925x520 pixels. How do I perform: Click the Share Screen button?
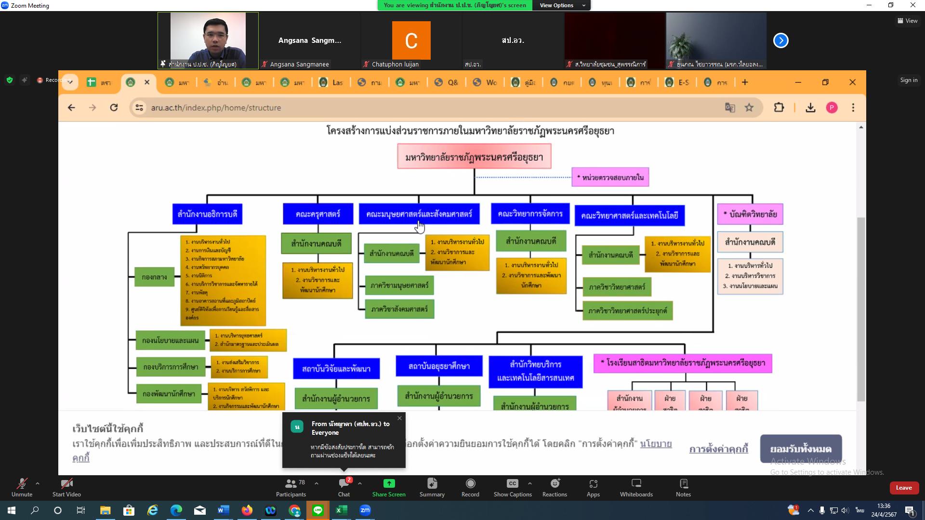(x=389, y=487)
